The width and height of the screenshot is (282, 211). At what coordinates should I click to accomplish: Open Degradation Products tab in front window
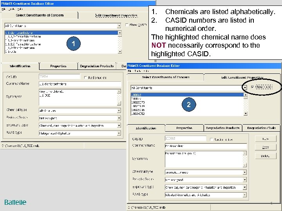[x=222, y=128]
